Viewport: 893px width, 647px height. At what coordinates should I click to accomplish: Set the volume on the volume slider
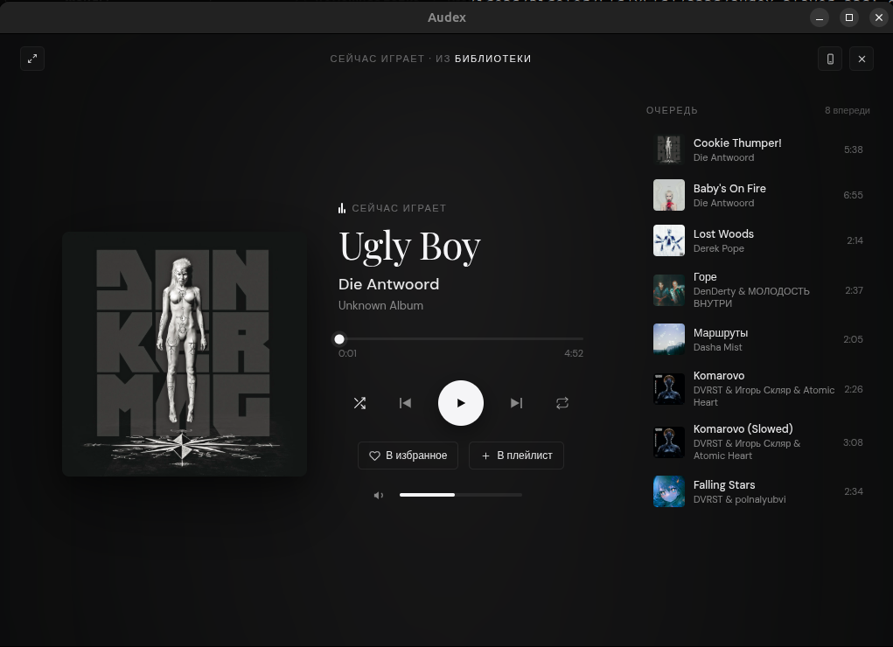coord(461,495)
